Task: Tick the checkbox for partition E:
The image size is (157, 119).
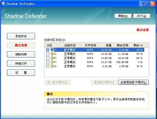Action: [48, 58]
